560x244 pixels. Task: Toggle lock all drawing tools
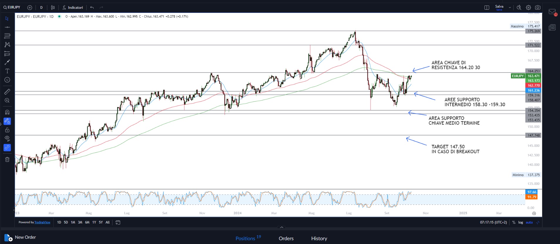[x=7, y=130]
